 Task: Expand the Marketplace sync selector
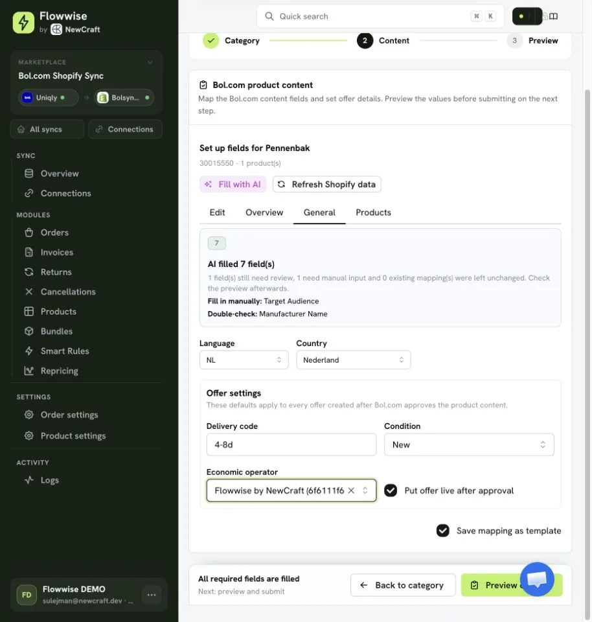point(150,62)
